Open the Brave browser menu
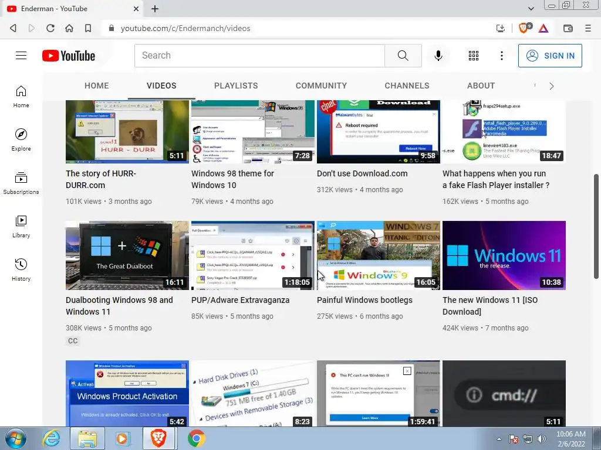Image resolution: width=601 pixels, height=450 pixels. pyautogui.click(x=588, y=28)
